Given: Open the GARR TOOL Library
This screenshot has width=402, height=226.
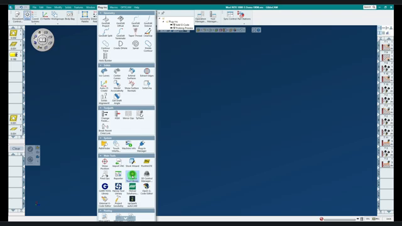Looking at the screenshot, I should coord(105,189).
